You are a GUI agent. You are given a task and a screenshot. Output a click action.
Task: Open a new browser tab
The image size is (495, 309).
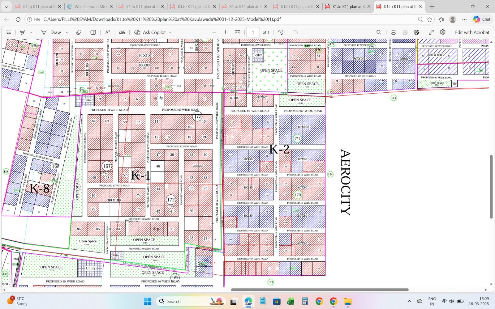(432, 6)
